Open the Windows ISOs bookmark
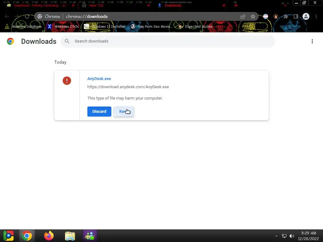 pyautogui.click(x=63, y=26)
